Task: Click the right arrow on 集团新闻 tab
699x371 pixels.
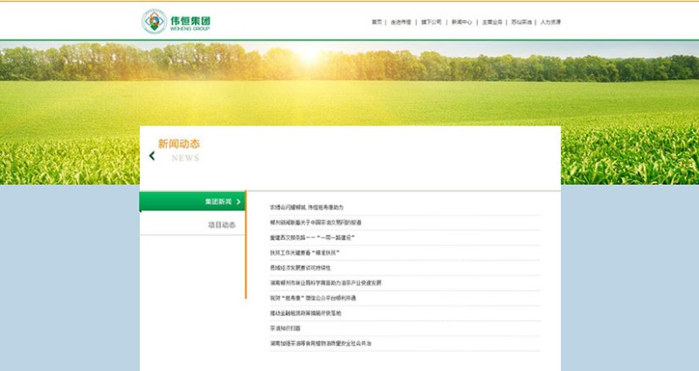Action: tap(239, 202)
